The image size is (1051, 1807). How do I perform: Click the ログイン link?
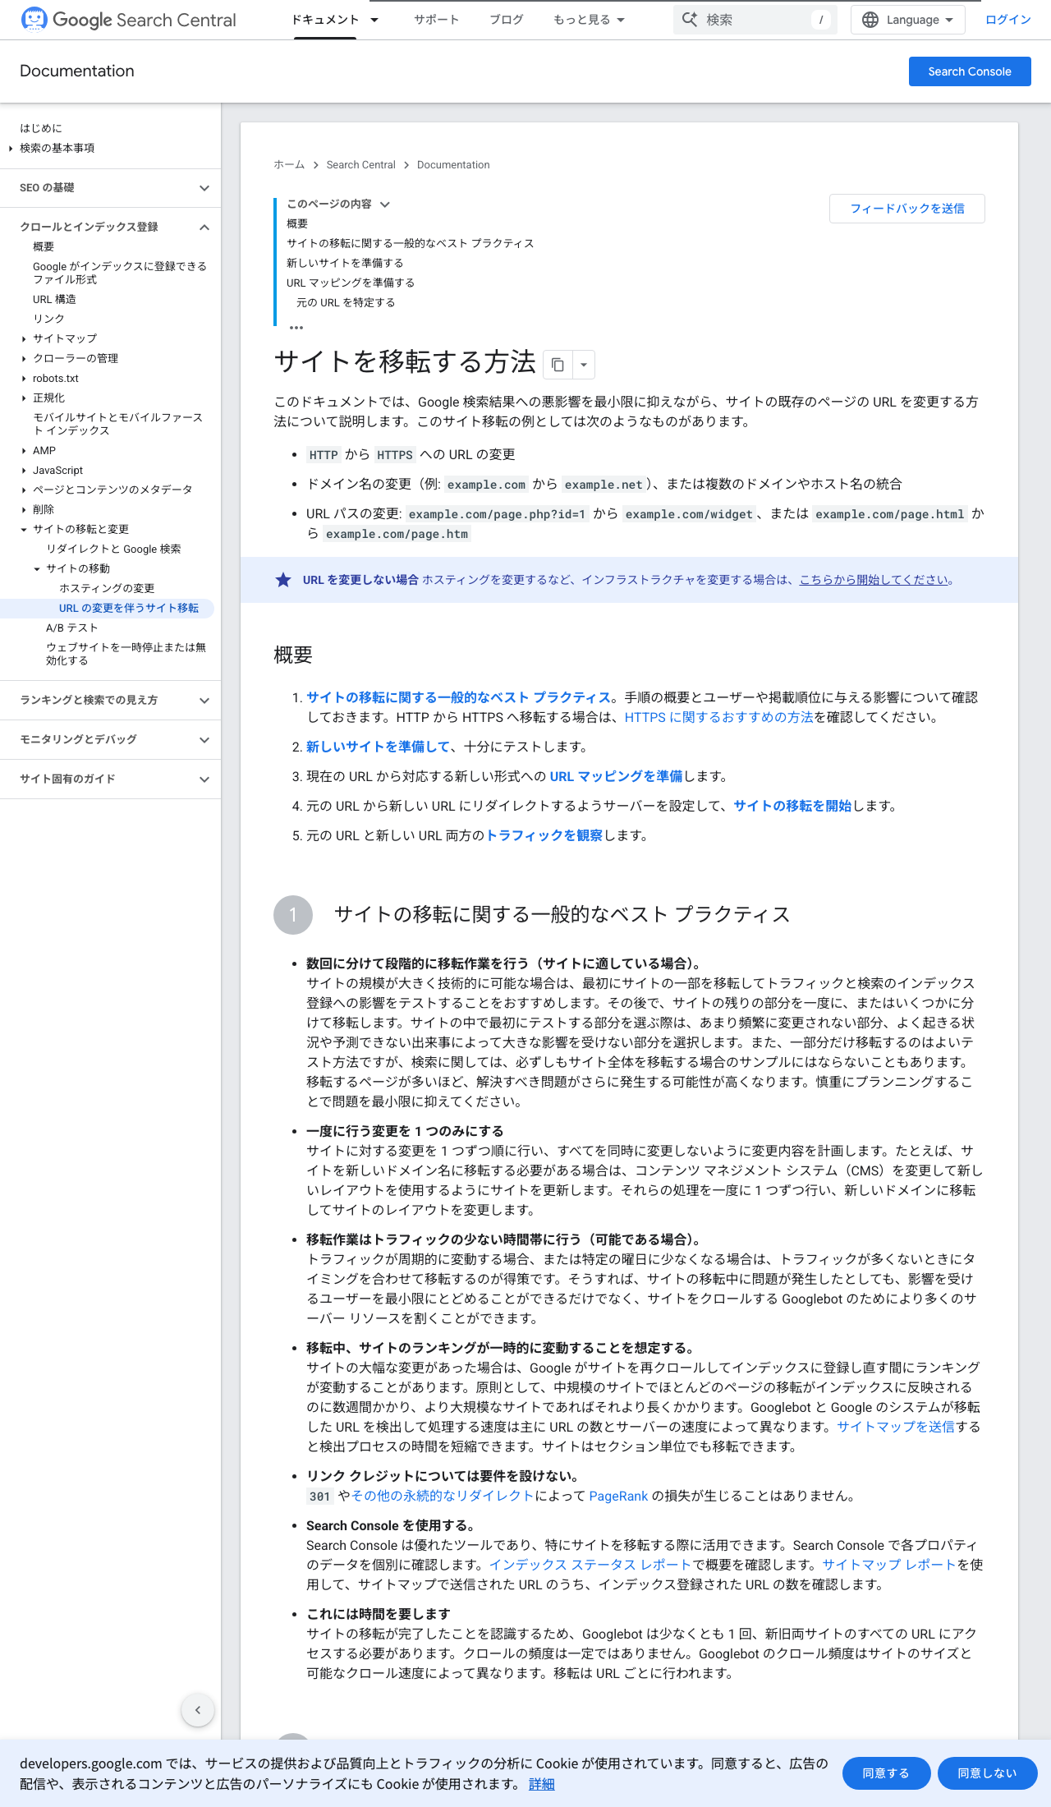1008,20
